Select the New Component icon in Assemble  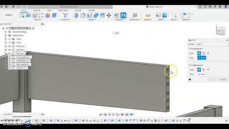[117, 15]
